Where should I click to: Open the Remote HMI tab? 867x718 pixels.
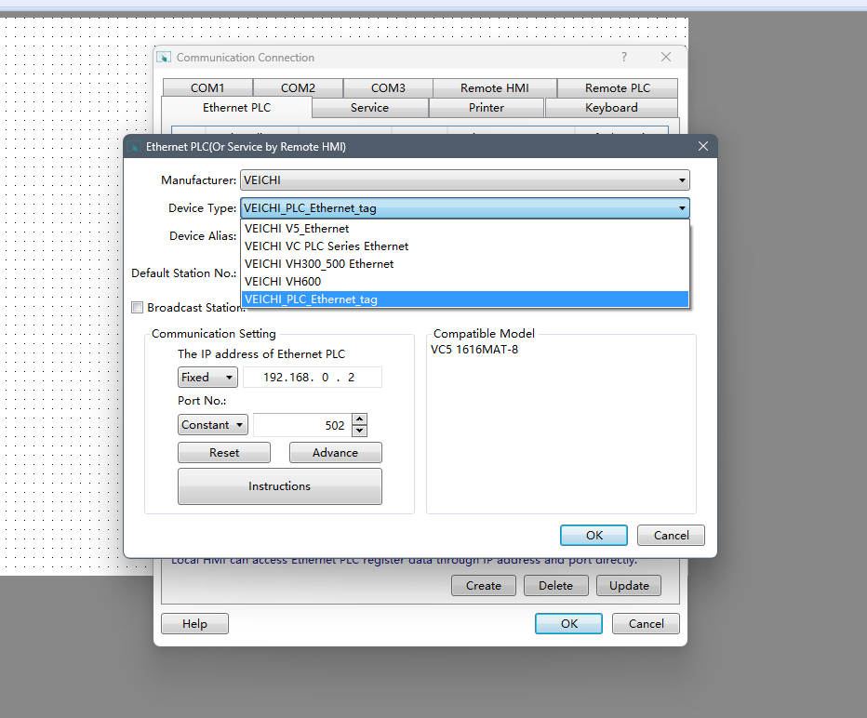coord(494,88)
